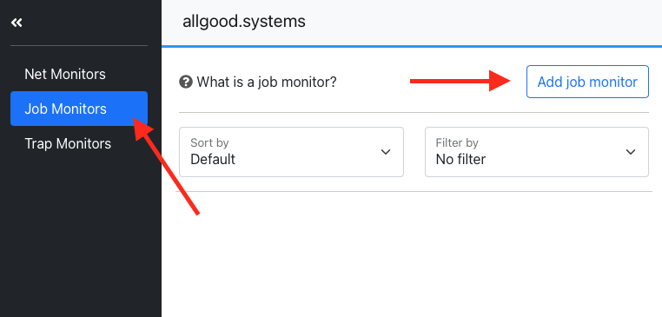Image resolution: width=662 pixels, height=317 pixels.
Task: Click the "Filter by" label text
Action: [457, 142]
